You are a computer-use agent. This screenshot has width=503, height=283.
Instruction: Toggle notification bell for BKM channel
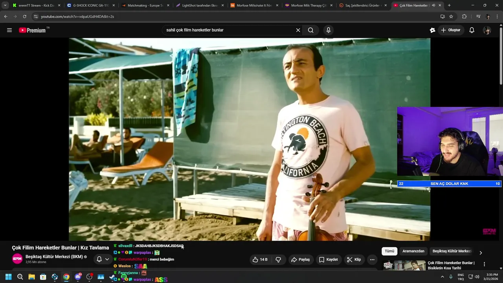(x=99, y=259)
